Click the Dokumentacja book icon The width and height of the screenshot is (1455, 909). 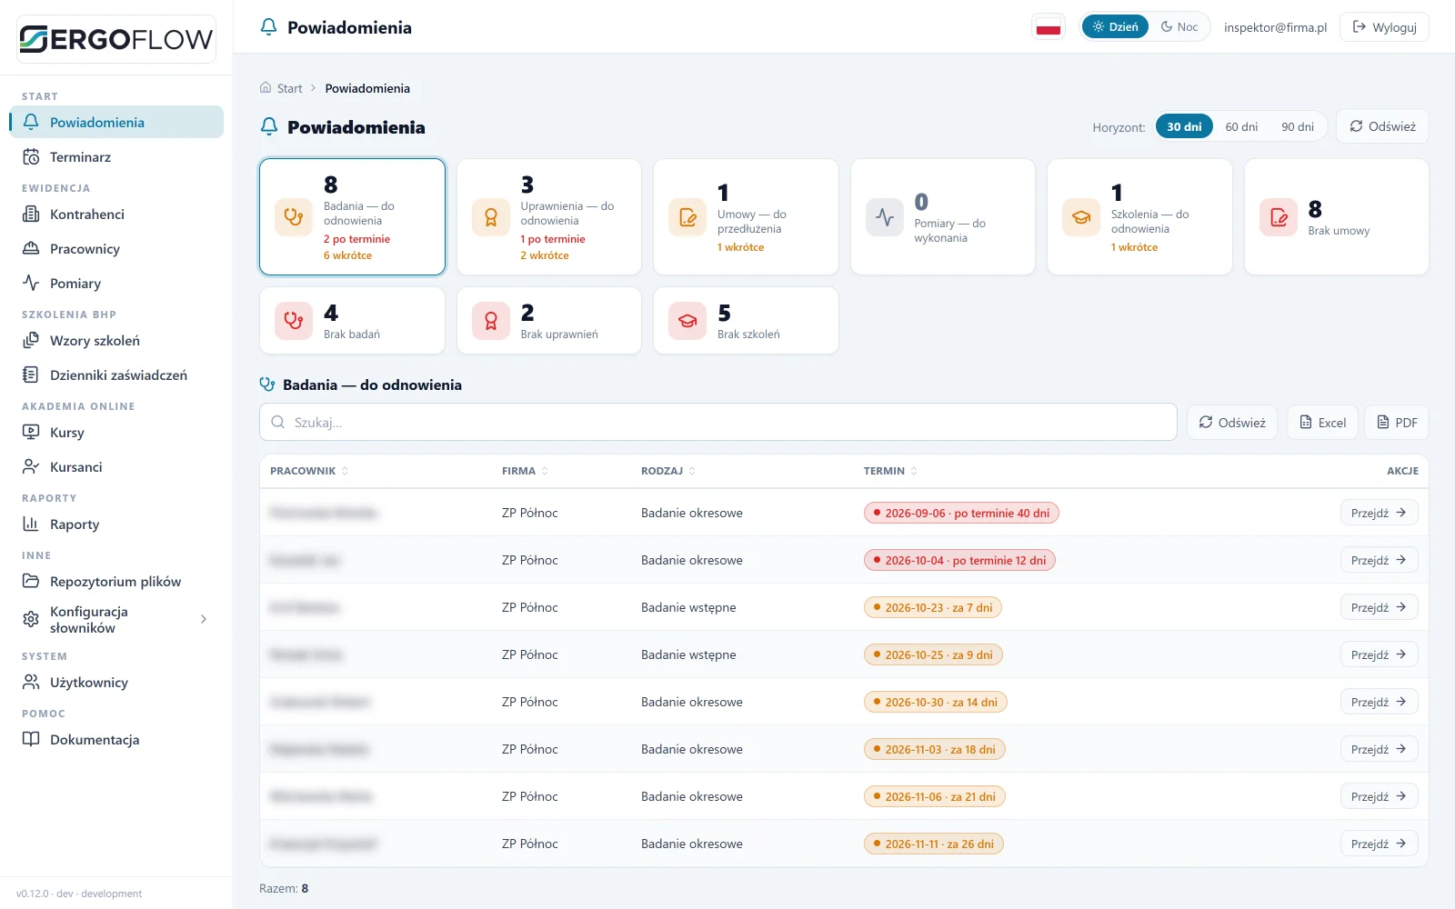(x=31, y=739)
